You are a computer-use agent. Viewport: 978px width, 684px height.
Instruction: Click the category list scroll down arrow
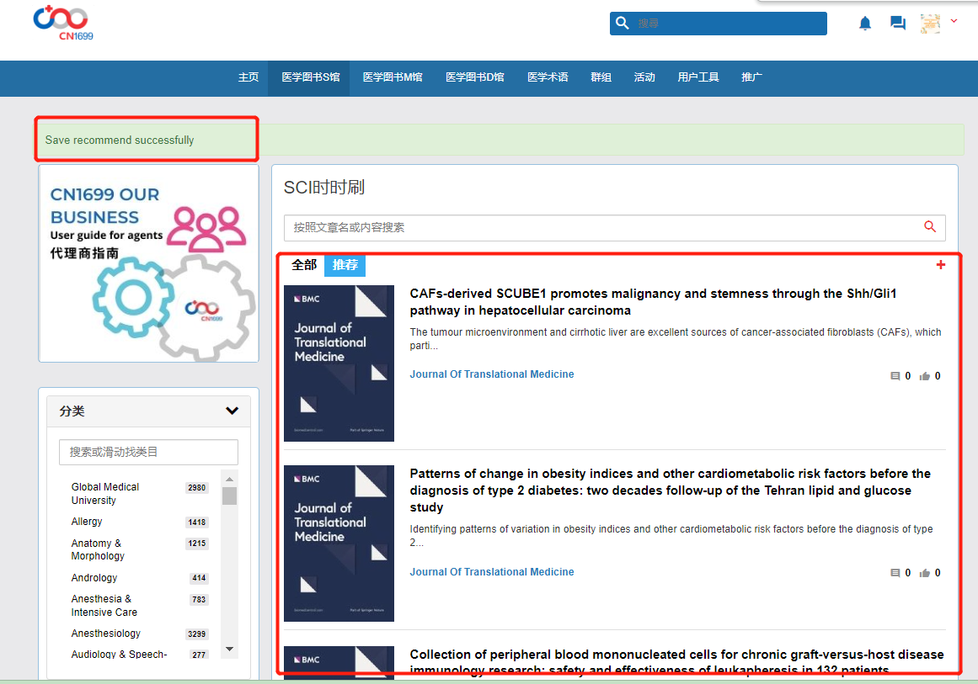(229, 650)
